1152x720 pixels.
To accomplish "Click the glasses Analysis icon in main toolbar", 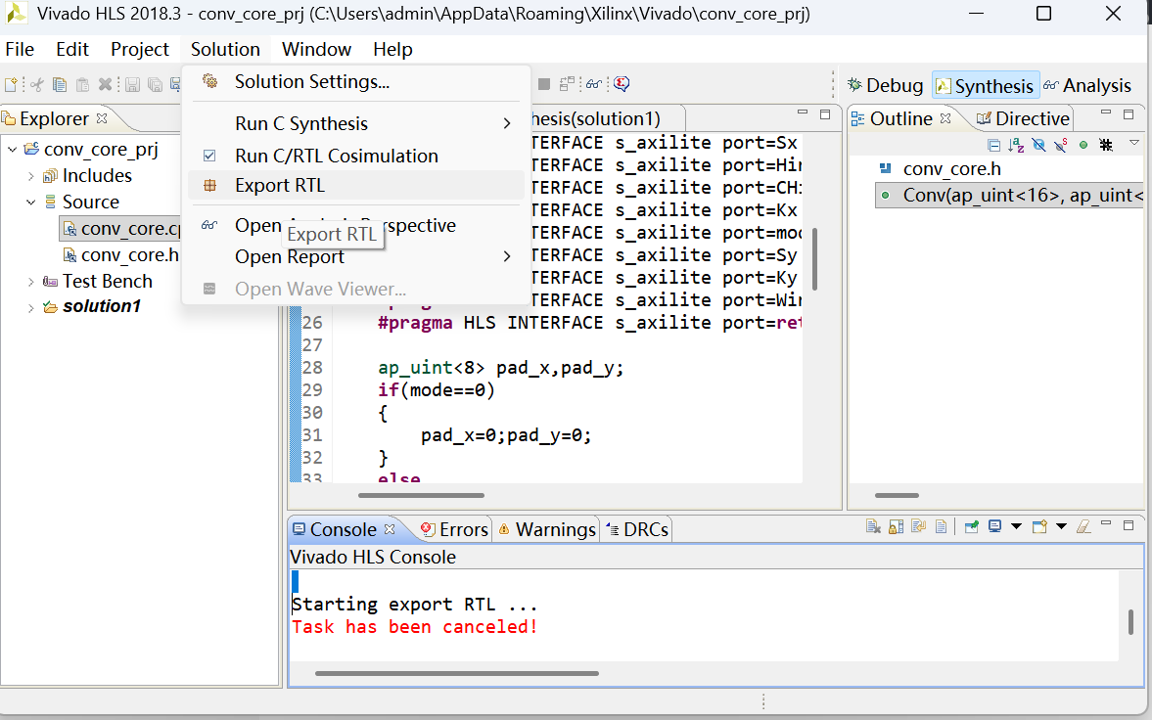I will coord(594,84).
